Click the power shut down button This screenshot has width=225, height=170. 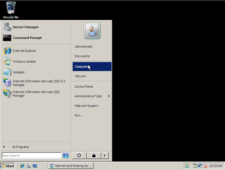[x=79, y=156]
